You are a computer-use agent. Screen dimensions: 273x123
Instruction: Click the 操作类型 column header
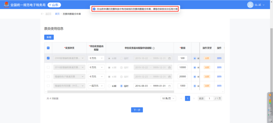pos(207,48)
